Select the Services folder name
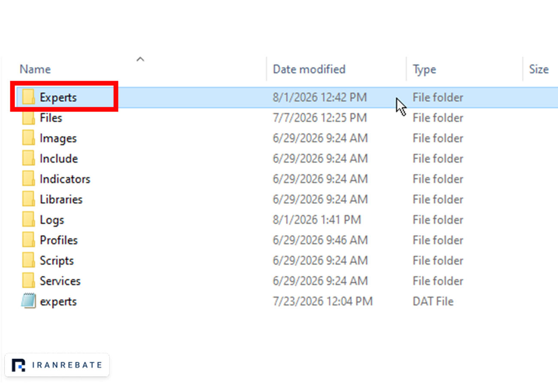The width and height of the screenshot is (558, 386). pyautogui.click(x=60, y=281)
